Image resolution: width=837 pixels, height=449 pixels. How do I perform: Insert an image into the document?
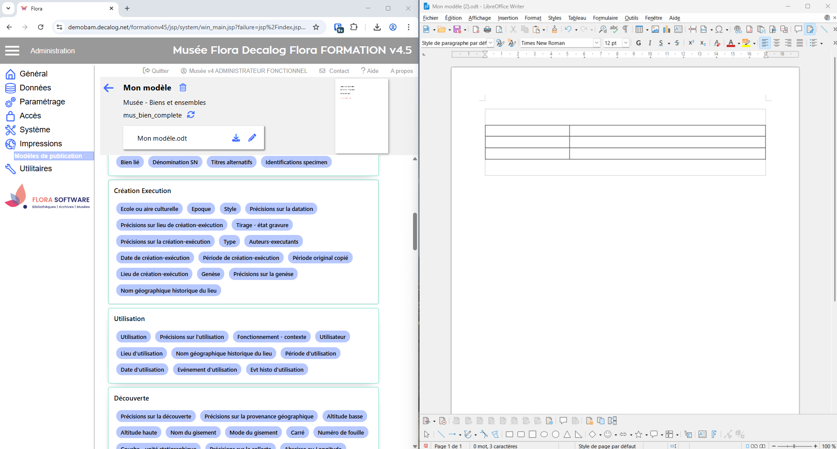(655, 30)
